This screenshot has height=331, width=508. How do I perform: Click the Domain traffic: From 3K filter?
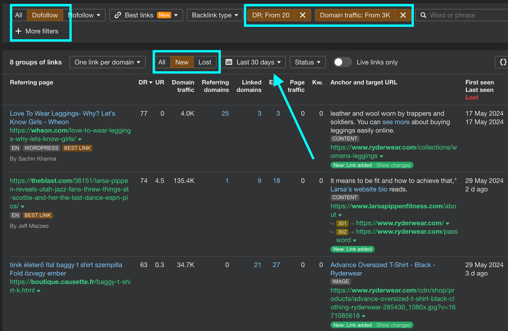coord(355,15)
